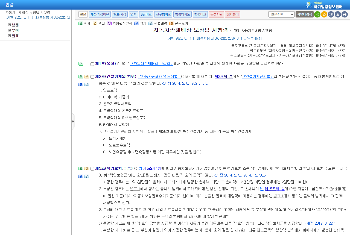Expand the 별표 tree node
Screen dimensions: 350x235
9,36
